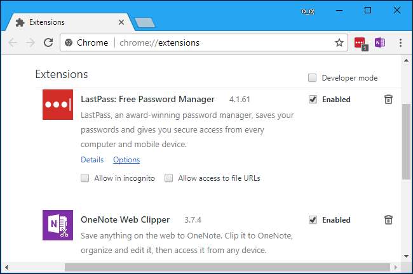
Task: Click the LastPass toolbar extension icon
Action: pos(361,43)
